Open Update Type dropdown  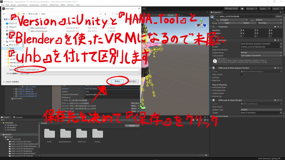click(x=261, y=110)
